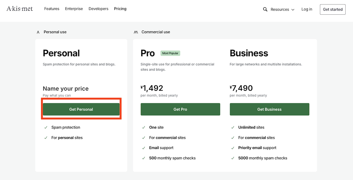Open the Features menu
The width and height of the screenshot is (353, 180).
click(x=52, y=9)
